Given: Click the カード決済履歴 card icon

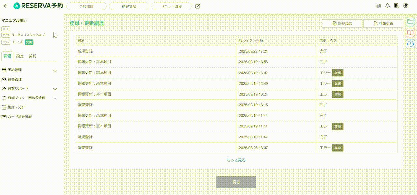Looking at the screenshot, I should tap(4, 117).
